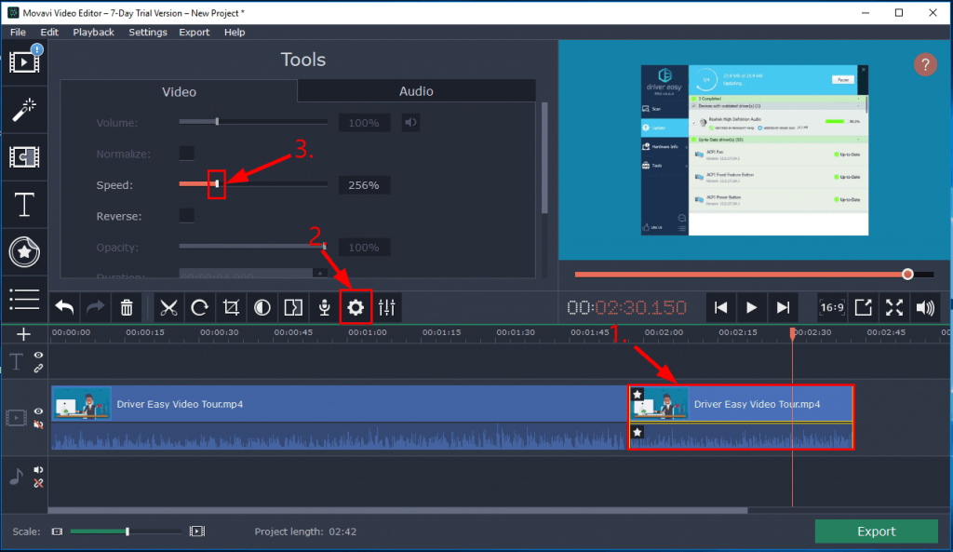The width and height of the screenshot is (953, 552).
Task: Record audio with microphone icon
Action: click(x=325, y=307)
